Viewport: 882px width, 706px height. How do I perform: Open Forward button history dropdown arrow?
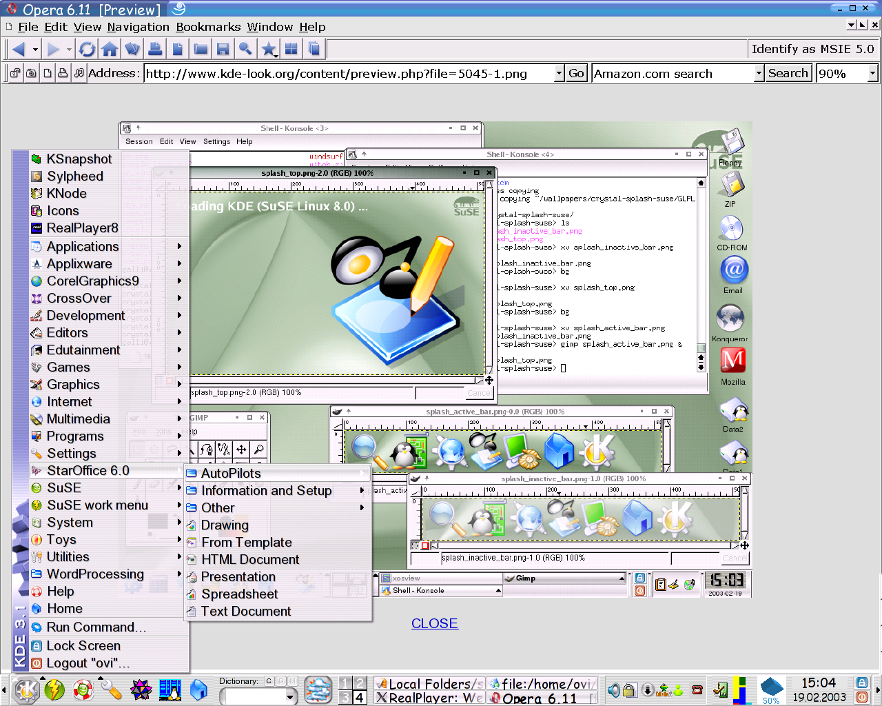(69, 50)
